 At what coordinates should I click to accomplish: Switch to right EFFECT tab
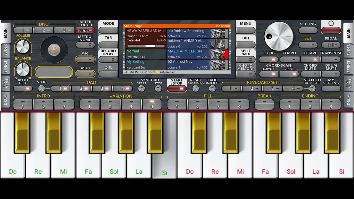point(348,67)
